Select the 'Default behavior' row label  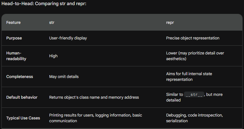tap(22, 97)
